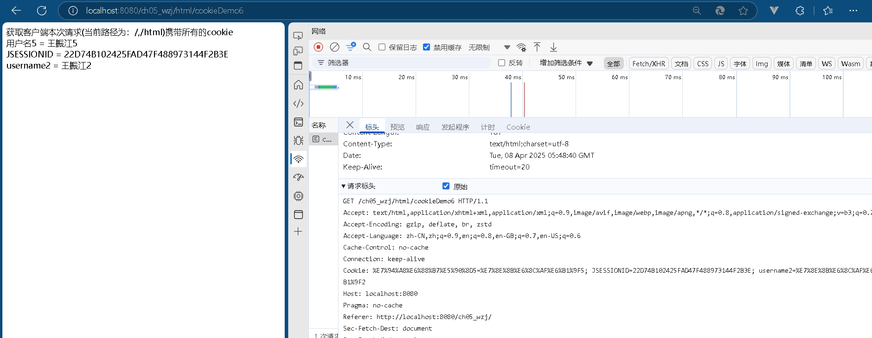Open the Elements tool in sidebar
Image resolution: width=872 pixels, height=338 pixels.
pos(298,104)
